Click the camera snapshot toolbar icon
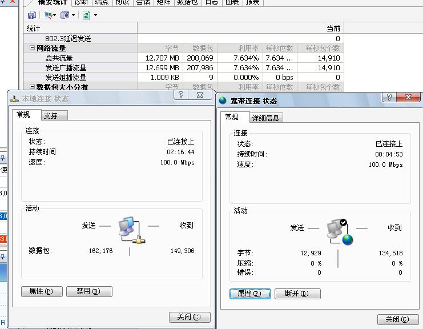 tap(65, 15)
